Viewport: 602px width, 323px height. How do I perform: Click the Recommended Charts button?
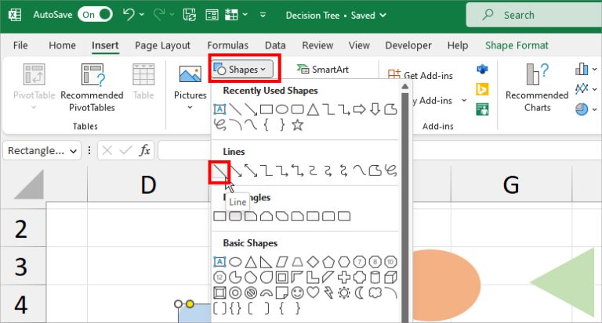(x=537, y=88)
